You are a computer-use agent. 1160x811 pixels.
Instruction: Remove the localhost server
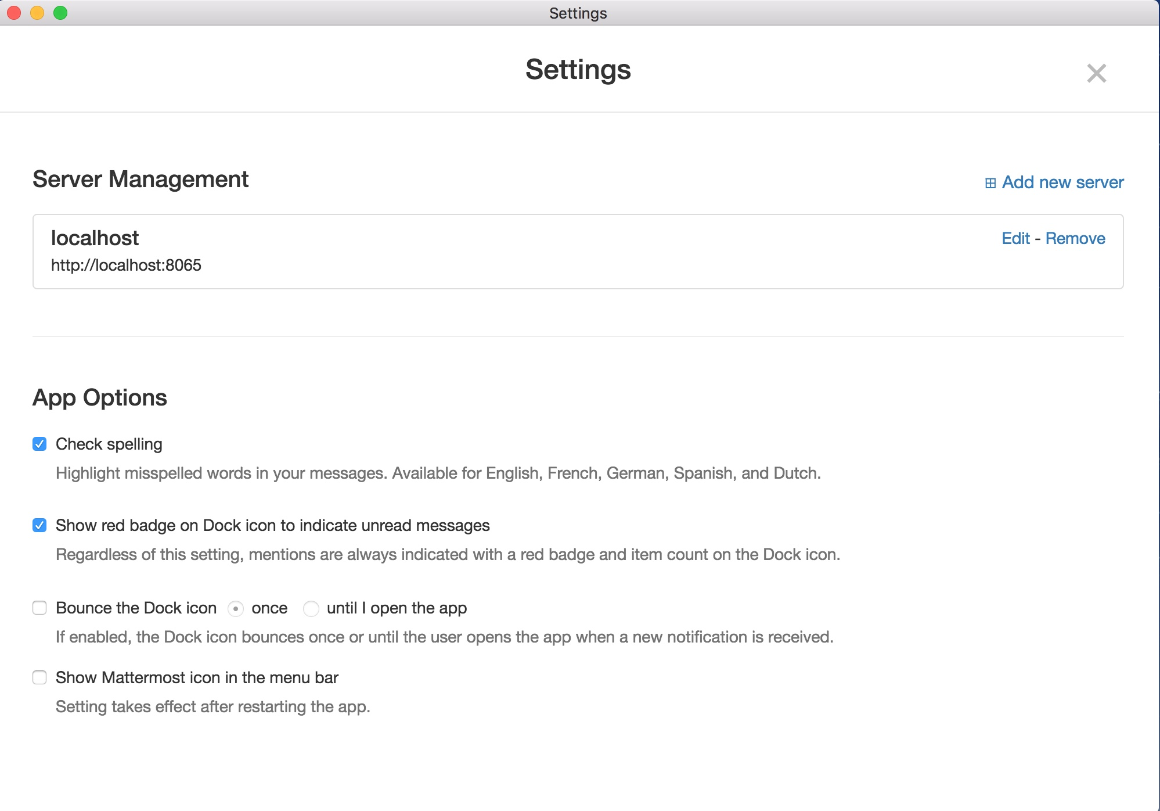pos(1075,238)
